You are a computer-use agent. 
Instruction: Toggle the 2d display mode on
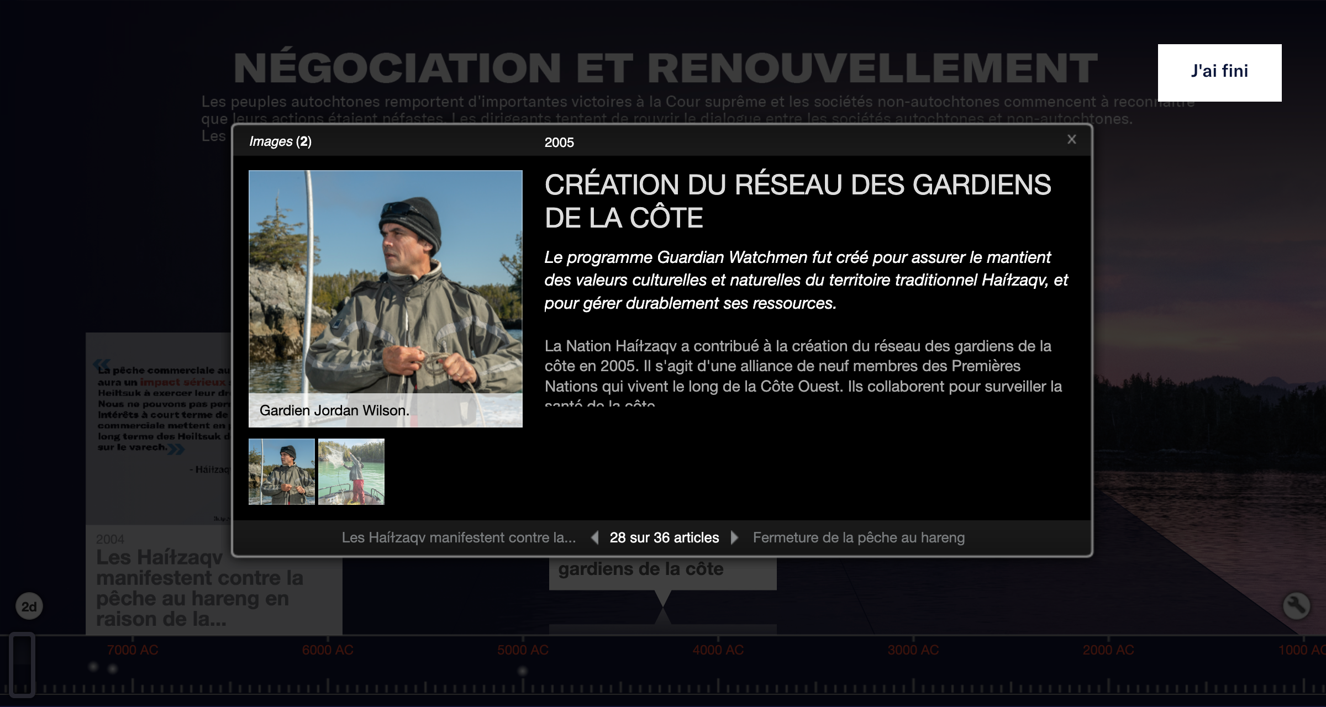29,605
